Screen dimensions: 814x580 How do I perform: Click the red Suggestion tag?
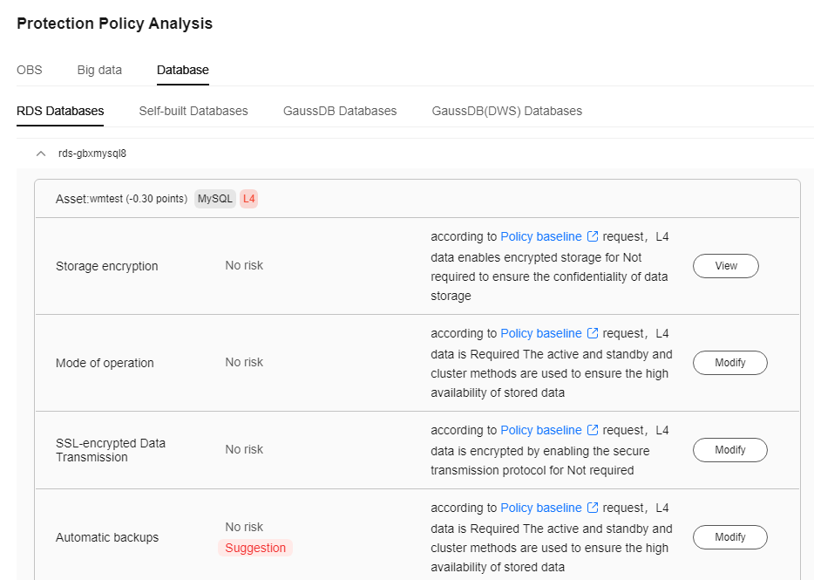[x=255, y=548]
